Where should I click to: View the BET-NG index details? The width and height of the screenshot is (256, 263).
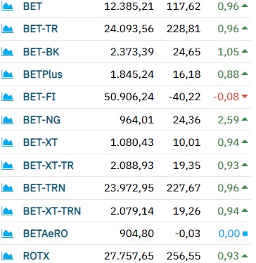[41, 120]
